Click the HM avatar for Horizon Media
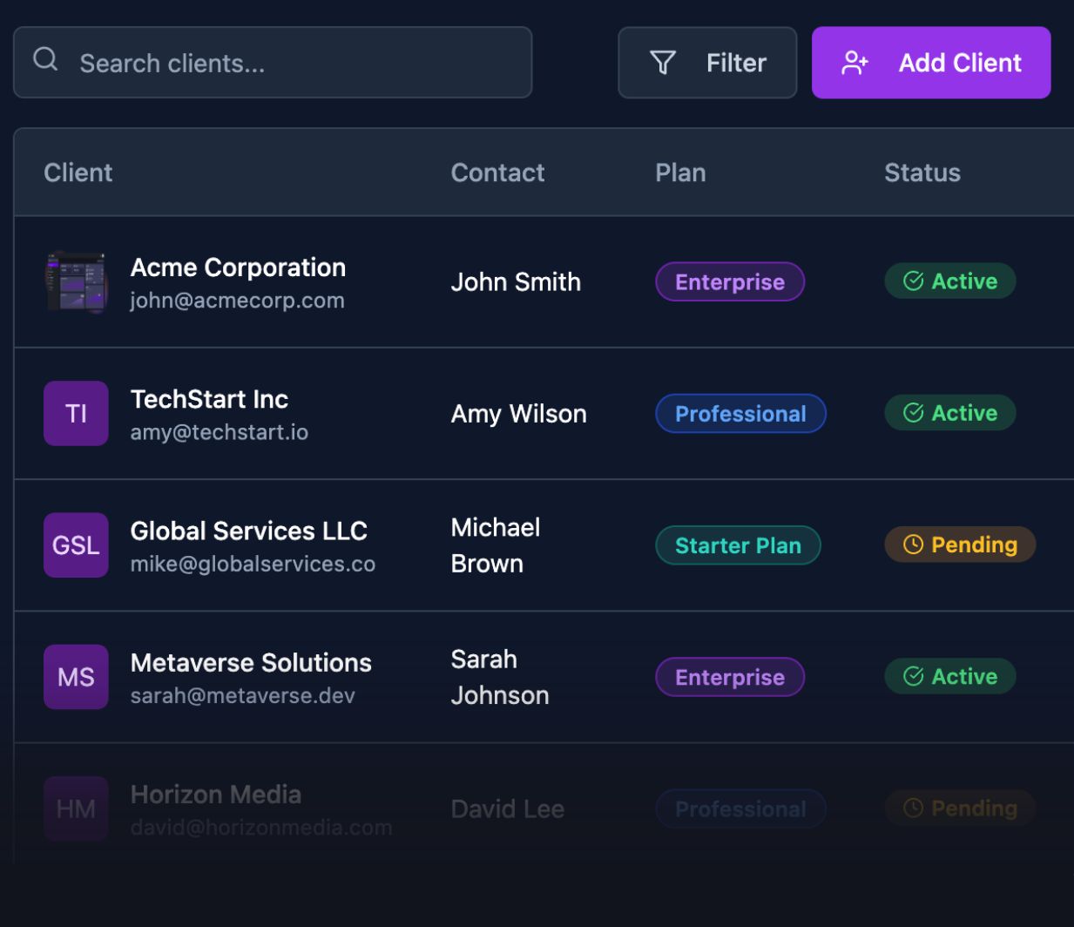The image size is (1074, 927). [76, 809]
